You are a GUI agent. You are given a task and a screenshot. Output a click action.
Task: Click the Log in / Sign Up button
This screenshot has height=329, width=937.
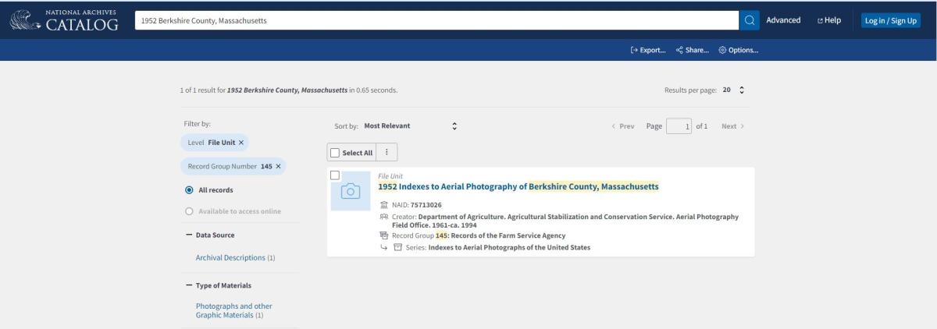(891, 20)
